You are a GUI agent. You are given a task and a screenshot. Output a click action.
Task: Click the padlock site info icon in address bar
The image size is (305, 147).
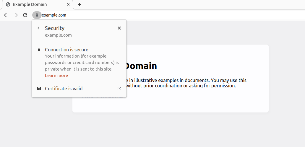click(x=37, y=15)
